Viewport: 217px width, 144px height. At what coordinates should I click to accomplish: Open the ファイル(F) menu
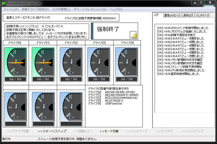pos(11,9)
